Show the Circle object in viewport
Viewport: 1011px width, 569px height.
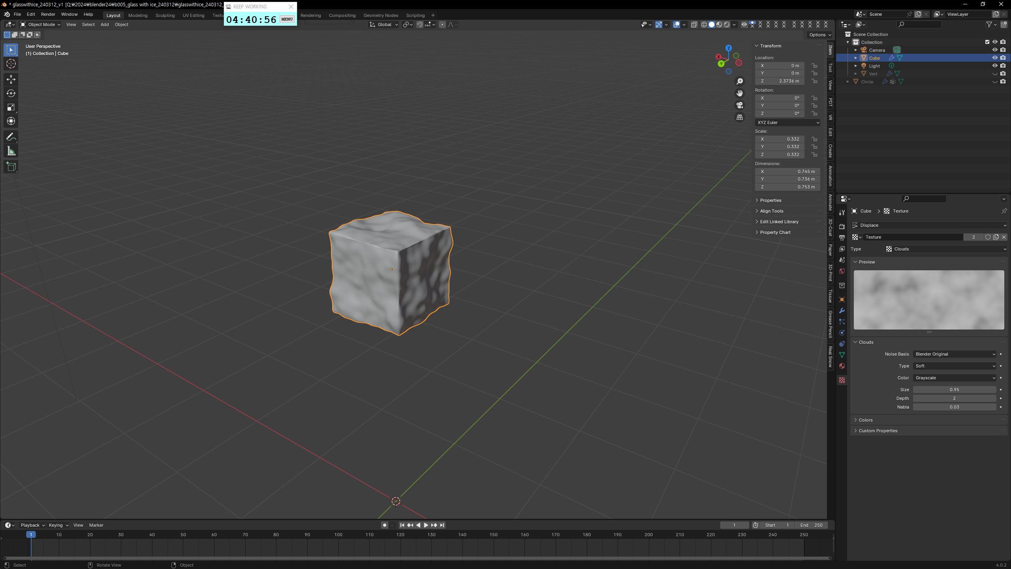click(x=995, y=82)
